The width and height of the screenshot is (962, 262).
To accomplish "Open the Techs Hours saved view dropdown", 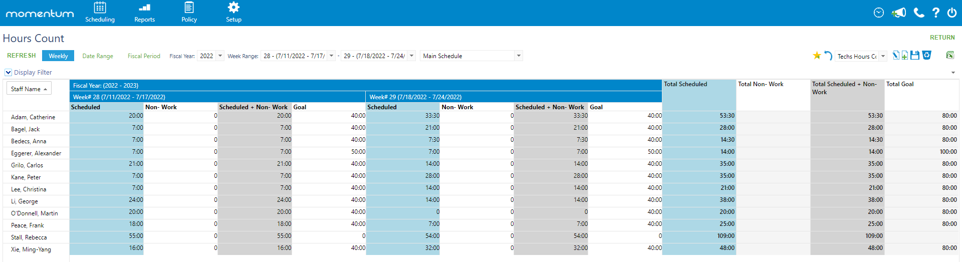I will (883, 56).
